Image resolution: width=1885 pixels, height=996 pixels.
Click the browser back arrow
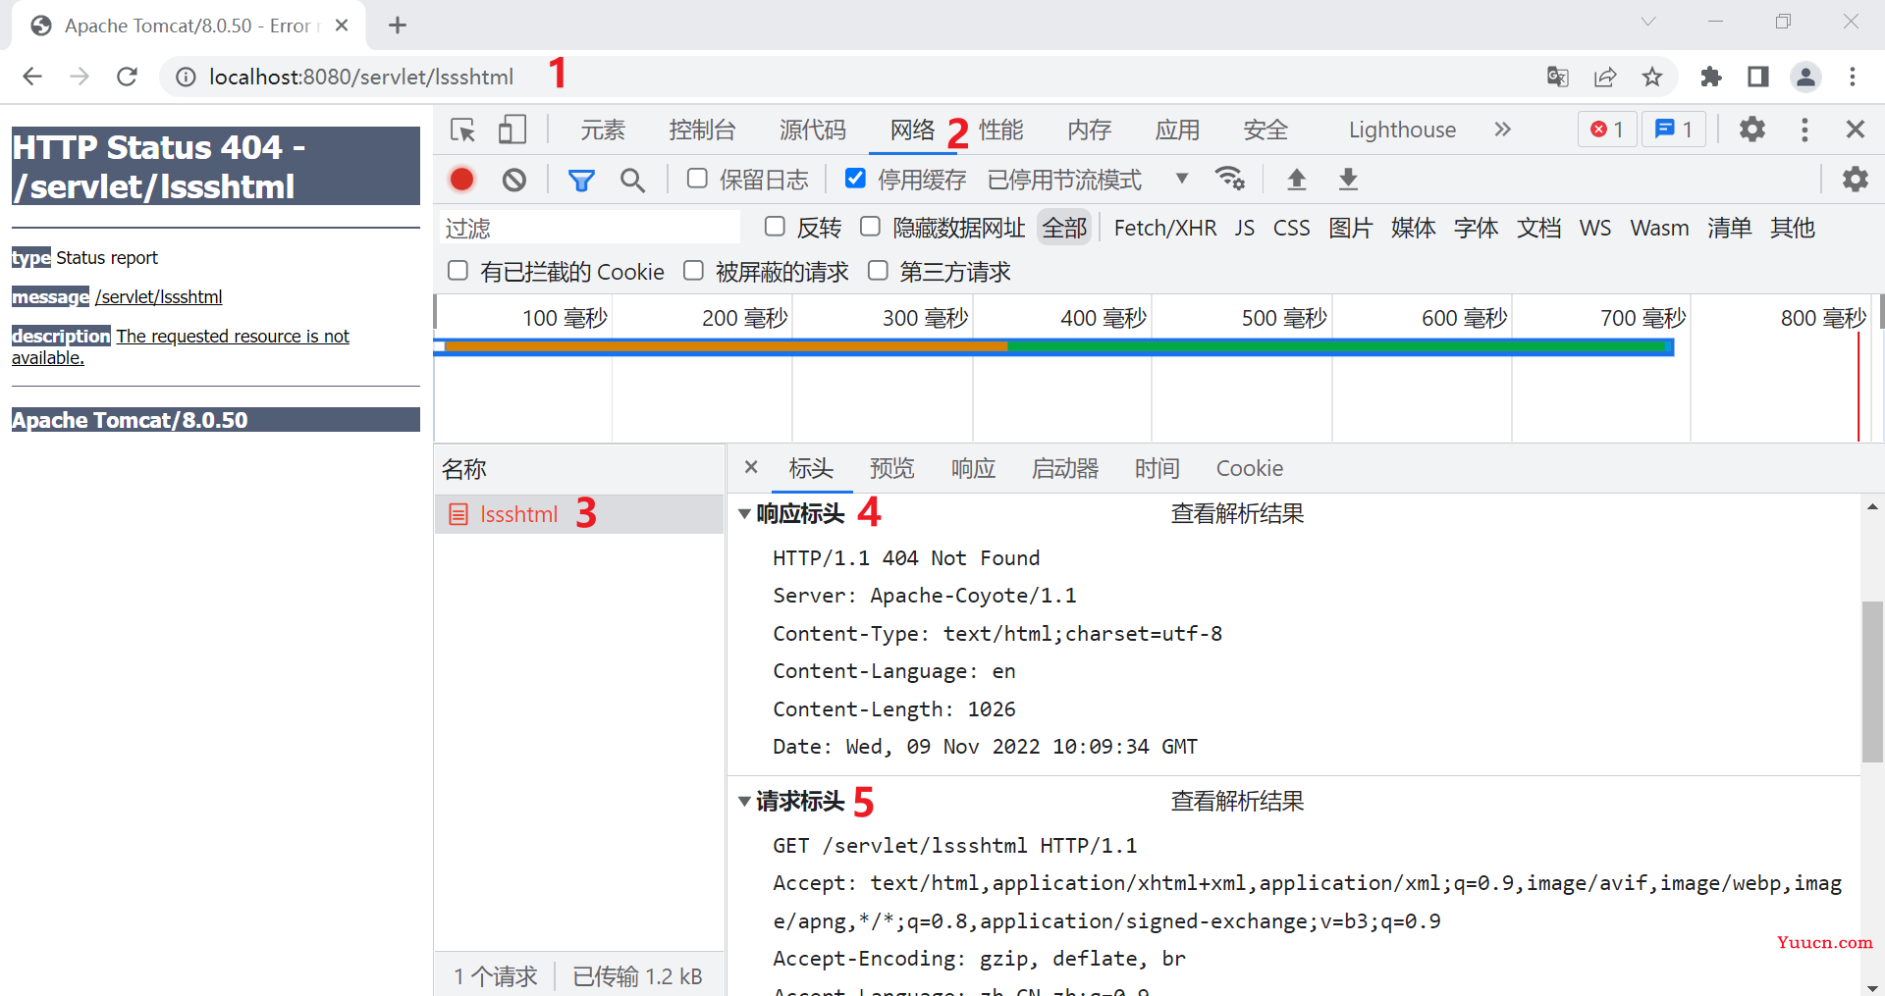(32, 77)
